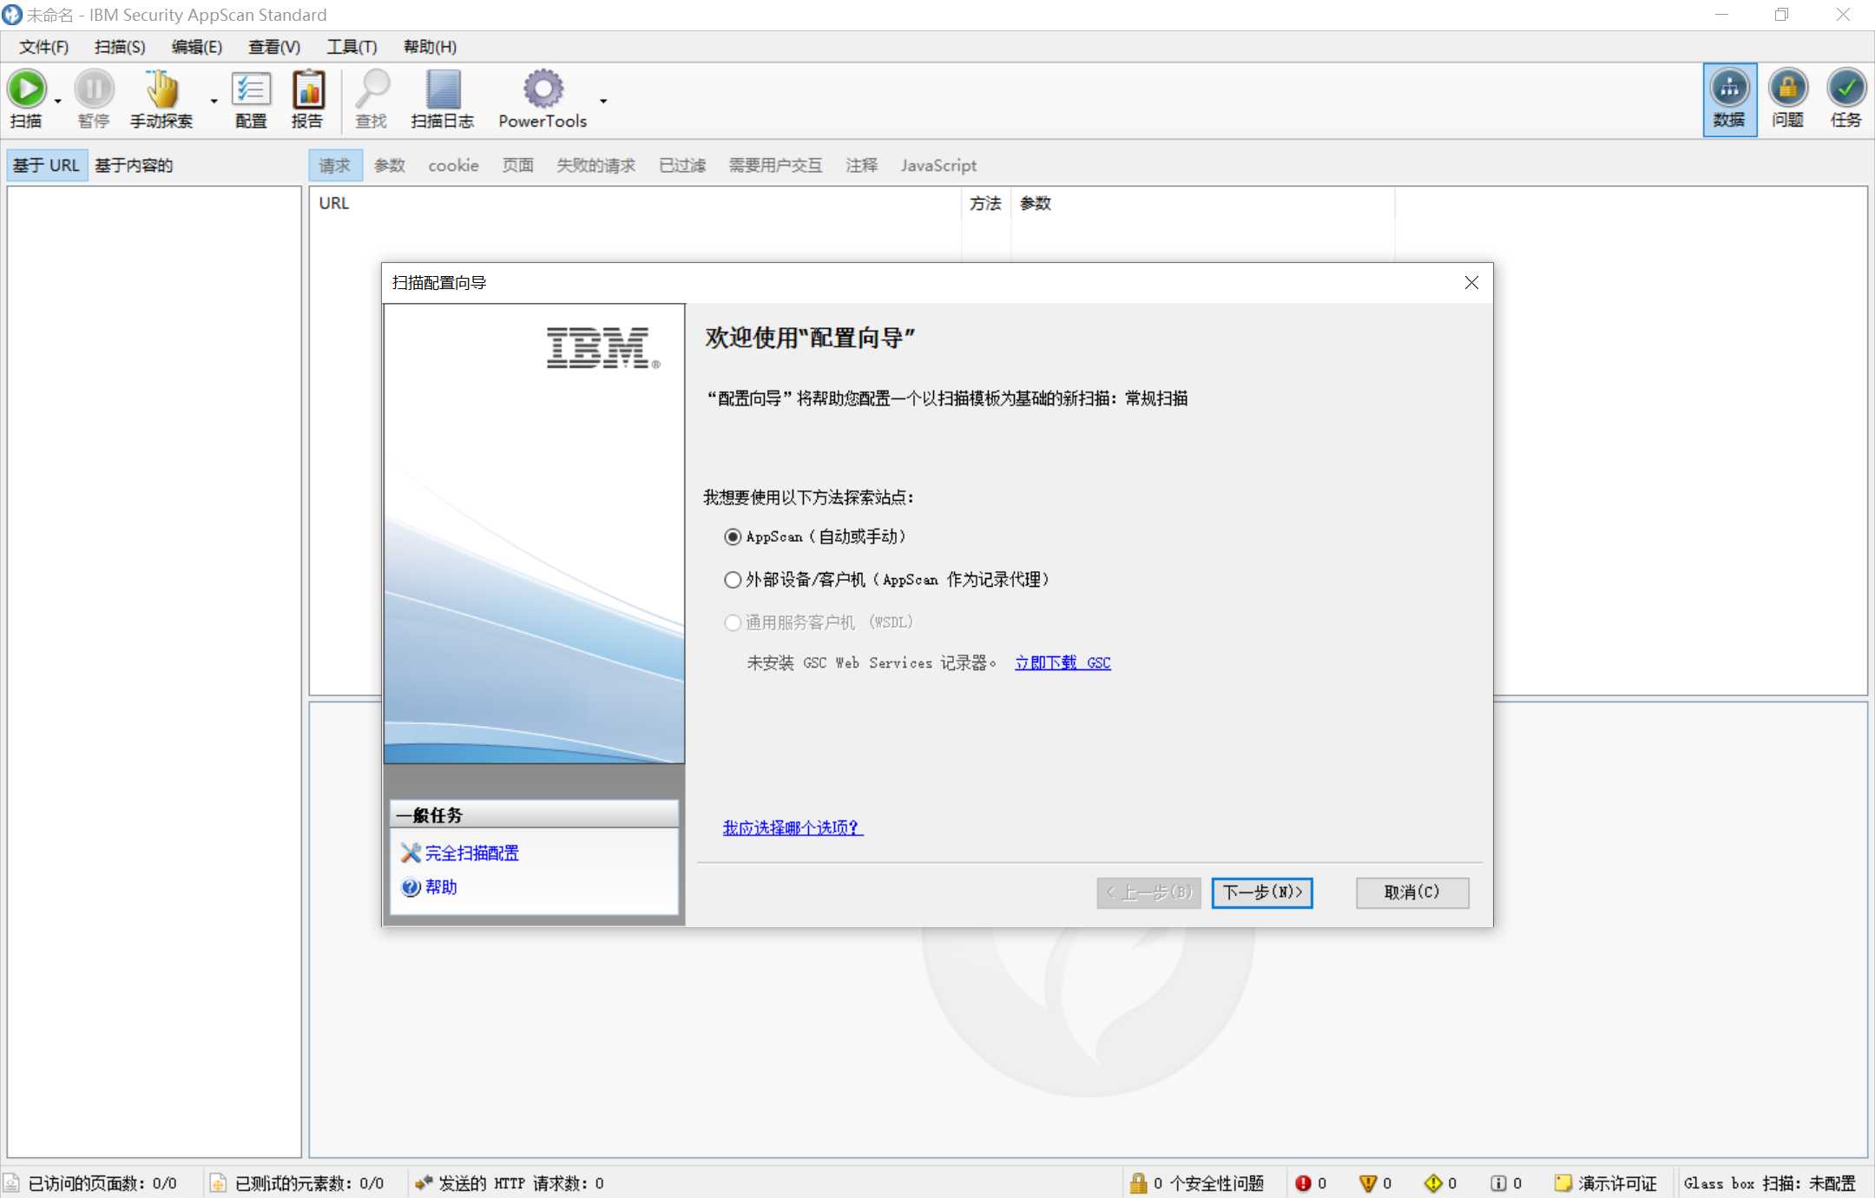This screenshot has height=1198, width=1875.
Task: Click the 方法 column header
Action: point(985,203)
